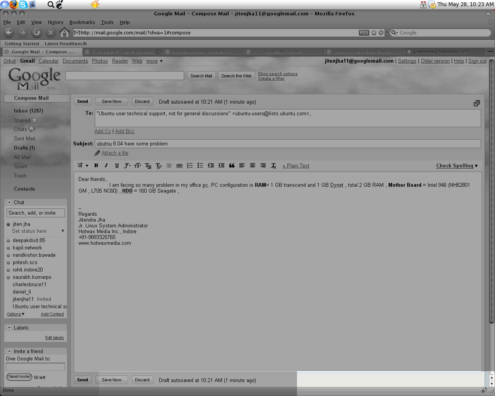Screen dimensions: 495x396
Task: Open the text color picker
Action: pyautogui.click(x=148, y=166)
